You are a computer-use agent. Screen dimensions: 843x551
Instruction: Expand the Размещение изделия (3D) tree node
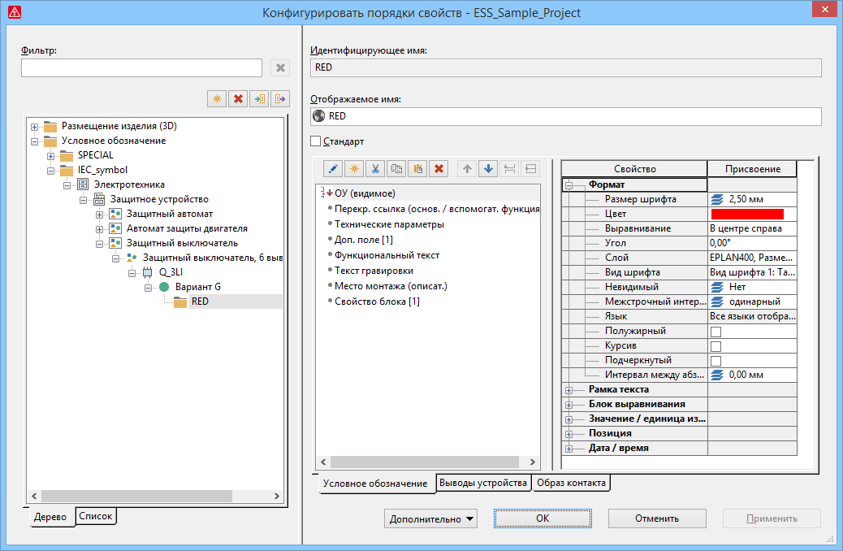(x=34, y=127)
